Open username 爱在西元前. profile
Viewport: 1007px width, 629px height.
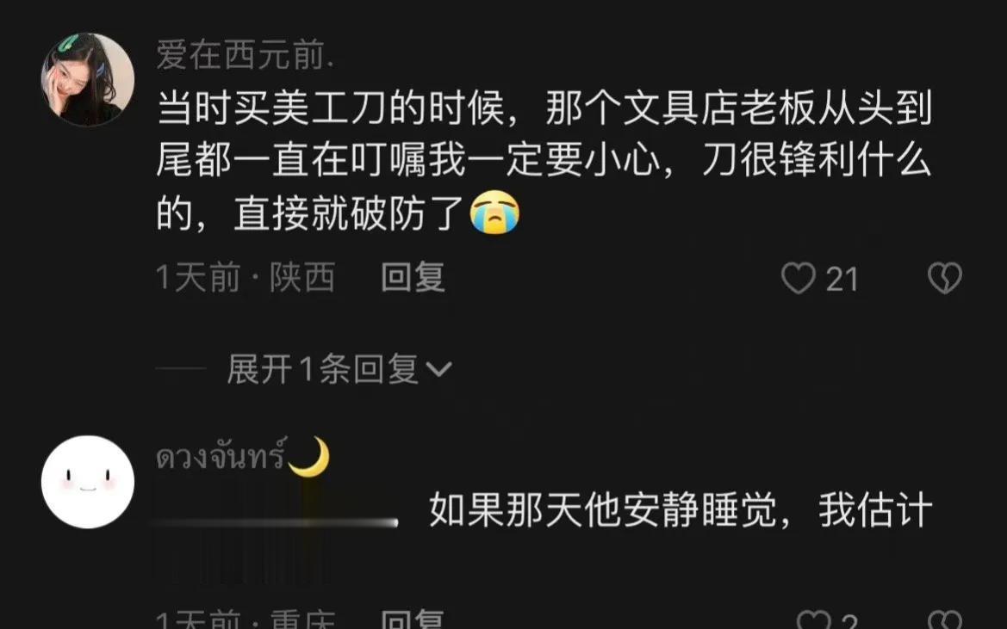(x=245, y=54)
